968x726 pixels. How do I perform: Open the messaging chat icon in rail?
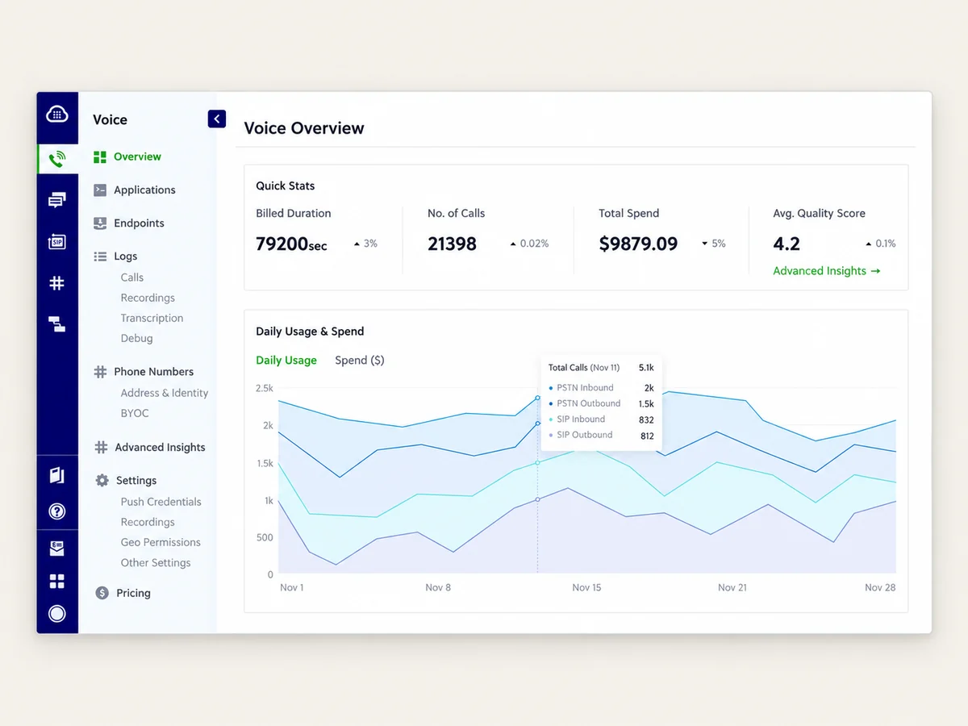57,200
